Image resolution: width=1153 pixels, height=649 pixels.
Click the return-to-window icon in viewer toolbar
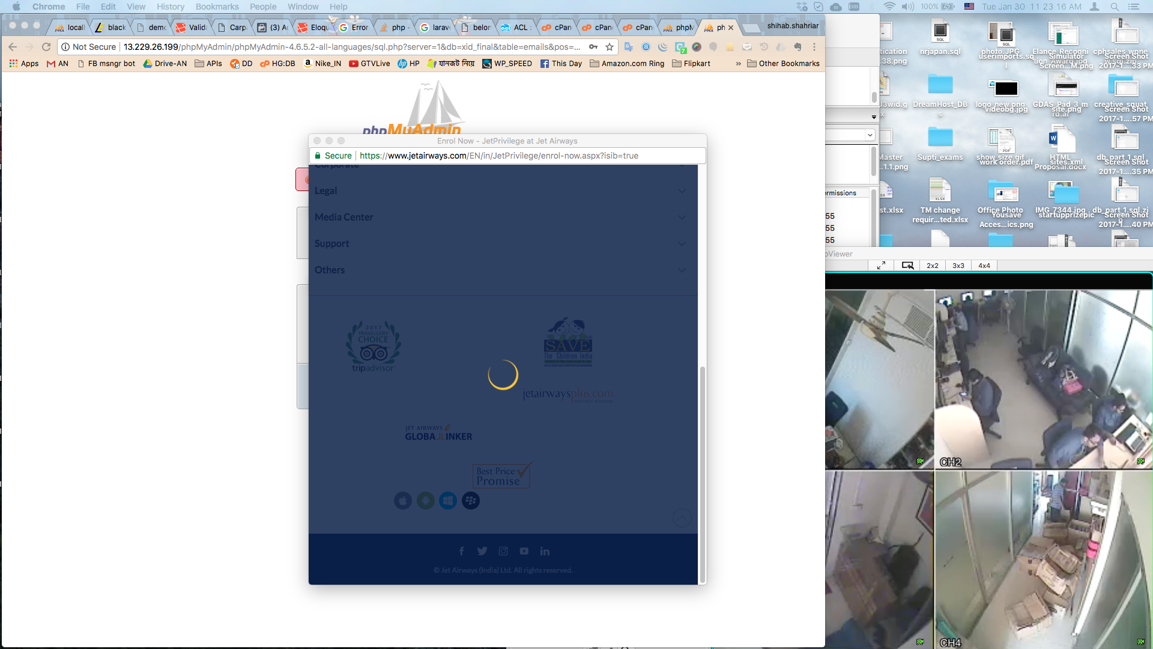[907, 266]
